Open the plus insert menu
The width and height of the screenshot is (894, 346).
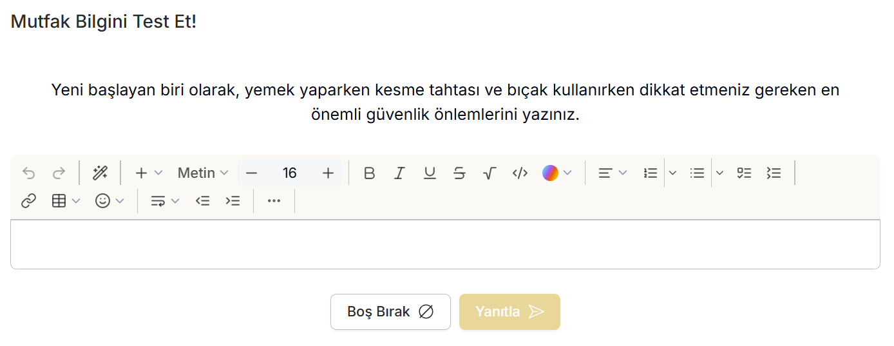point(148,173)
